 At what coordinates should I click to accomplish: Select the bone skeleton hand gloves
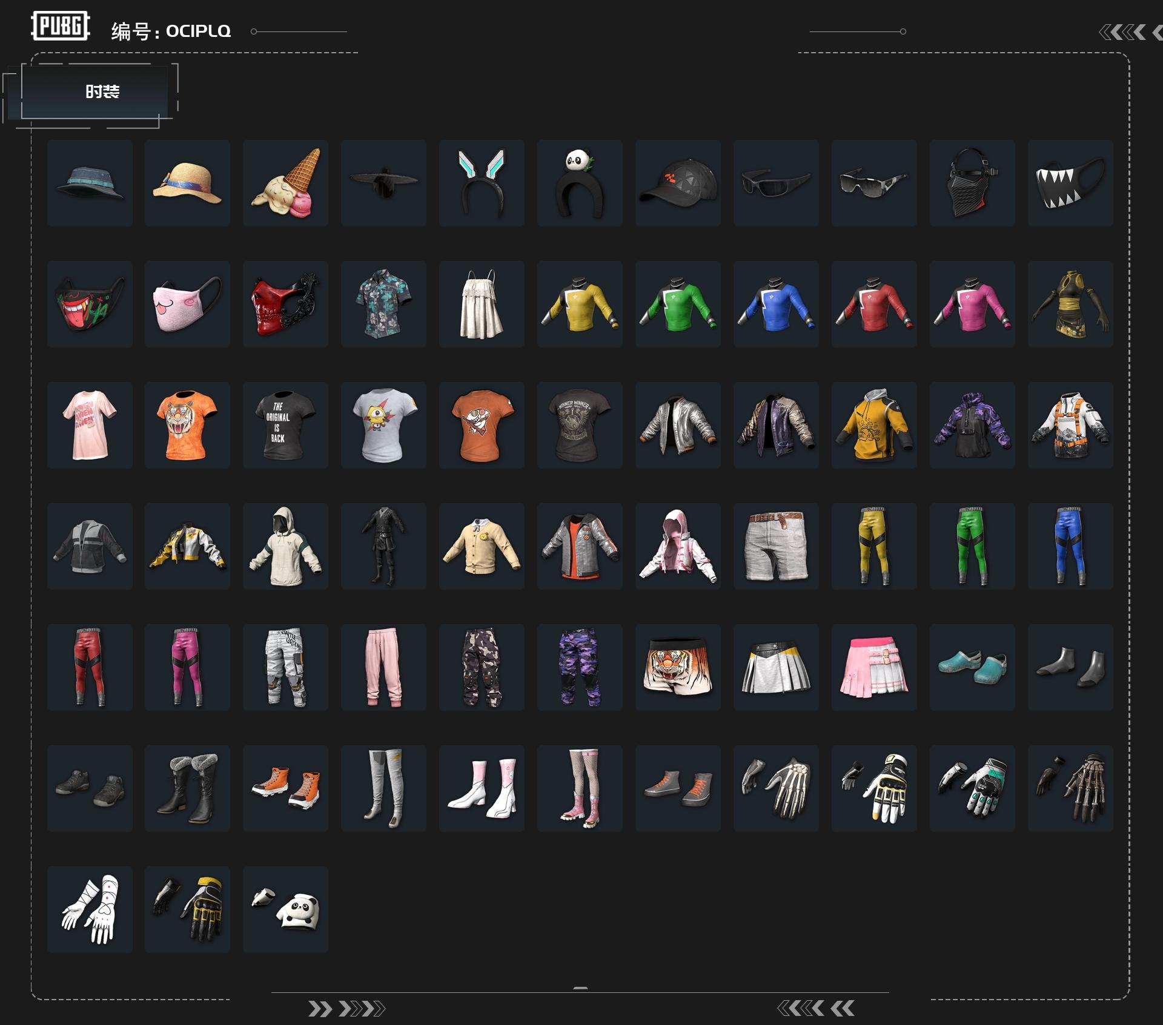pos(1070,788)
